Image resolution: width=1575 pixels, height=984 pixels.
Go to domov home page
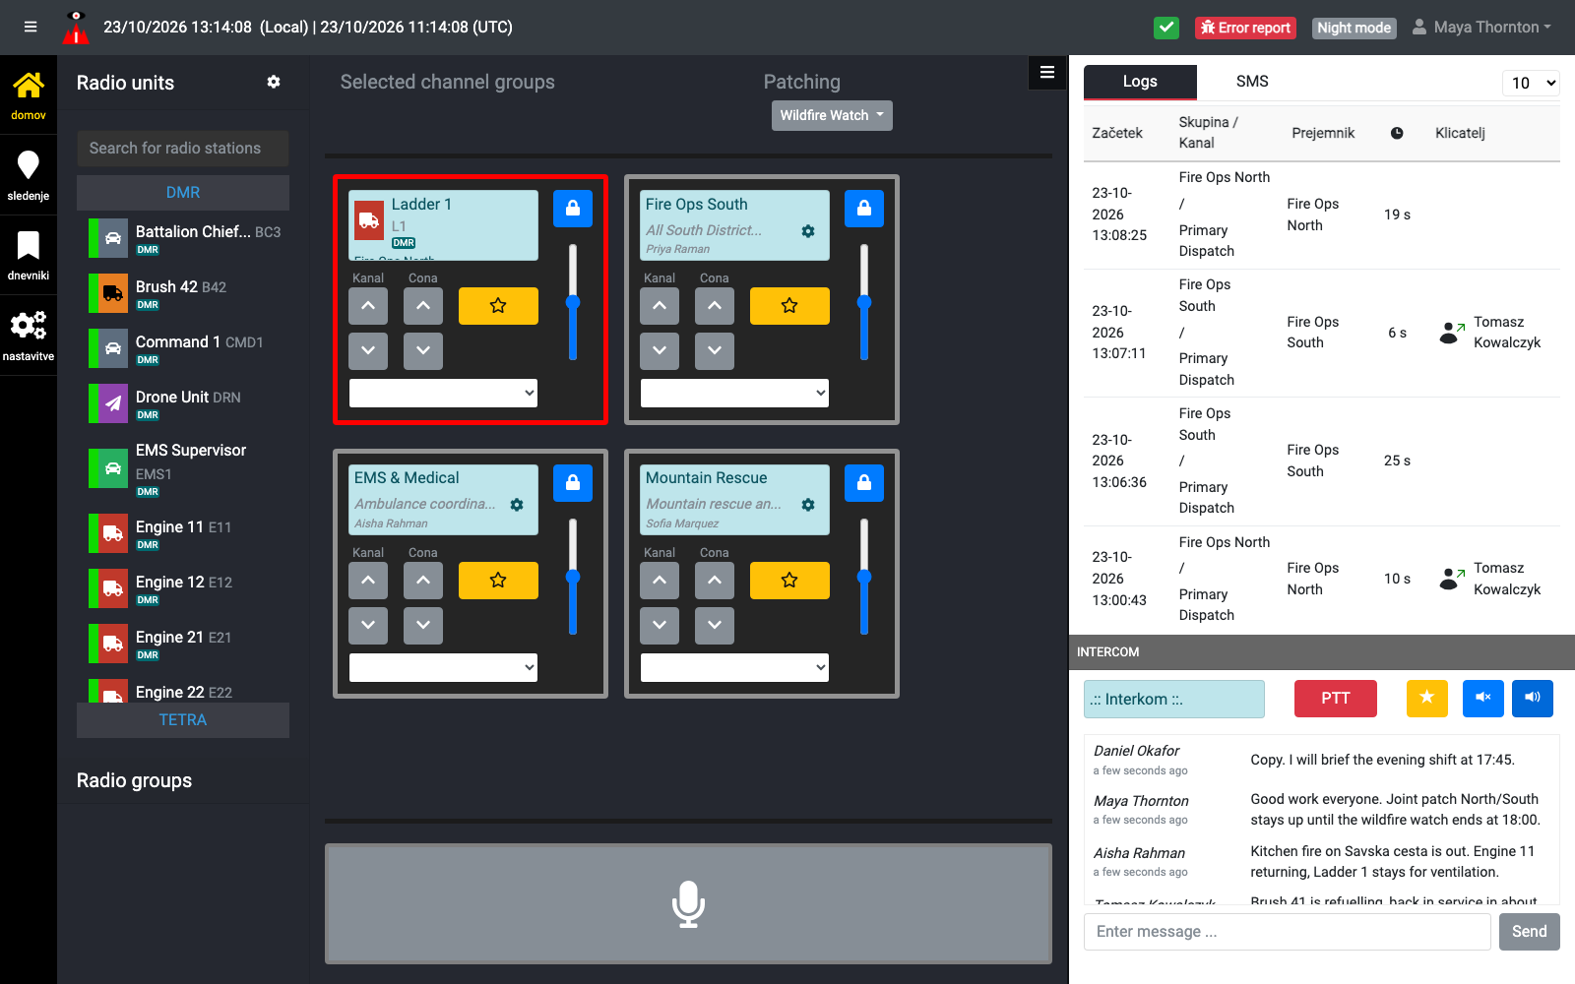point(29,95)
